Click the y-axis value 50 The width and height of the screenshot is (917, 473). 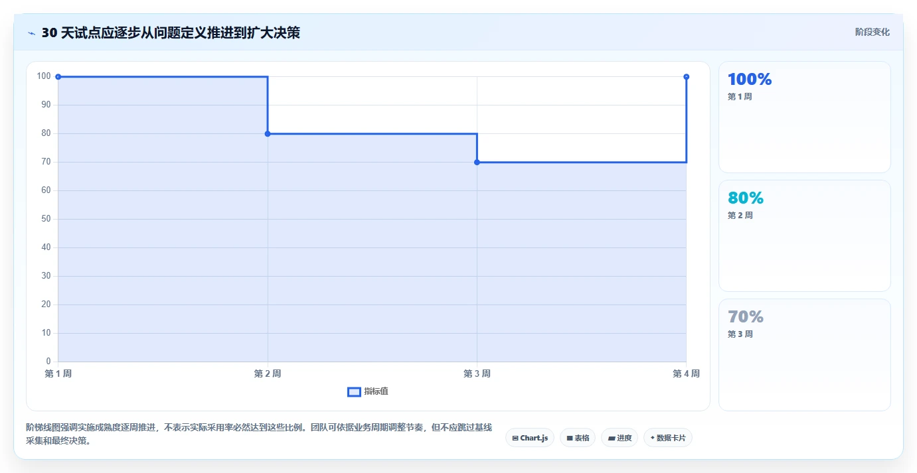point(46,219)
